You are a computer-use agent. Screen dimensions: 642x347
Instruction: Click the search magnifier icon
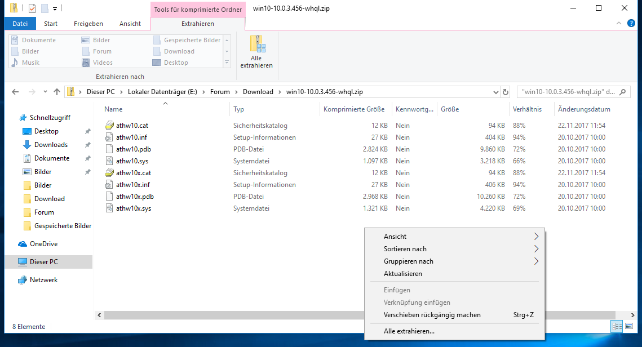[623, 92]
